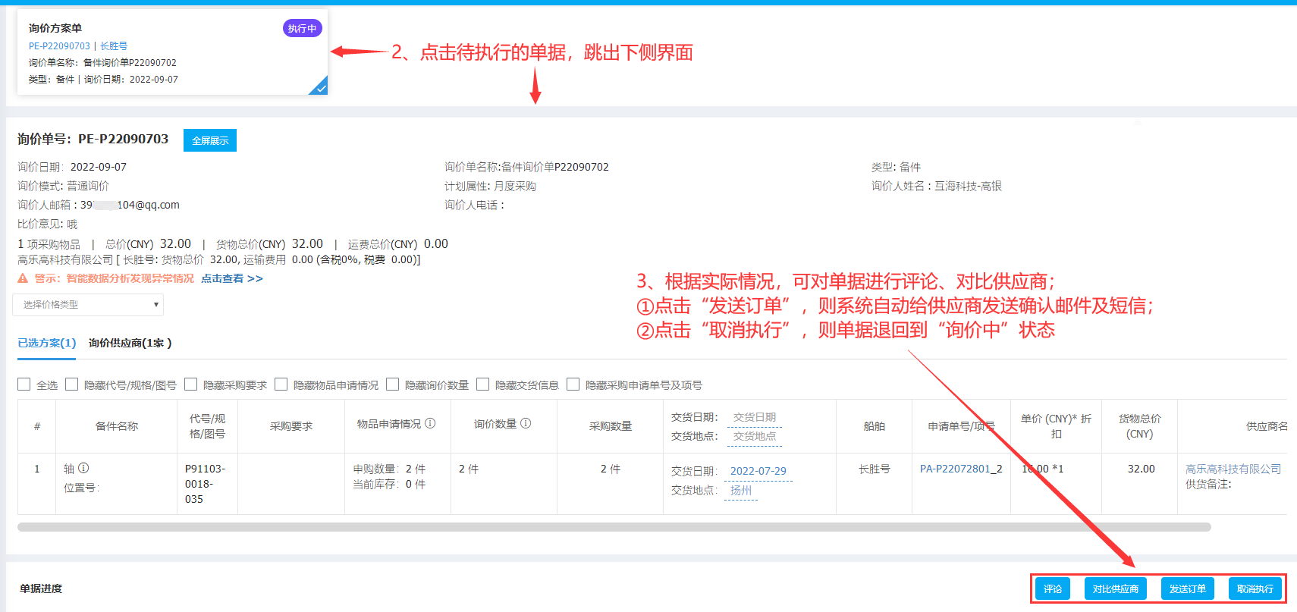
Task: Click the 船舶 column header
Action: click(875, 426)
